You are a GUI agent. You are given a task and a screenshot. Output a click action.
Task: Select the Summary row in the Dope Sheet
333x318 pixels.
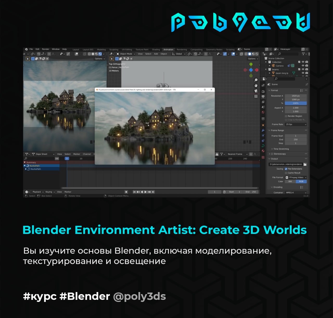click(x=42, y=163)
